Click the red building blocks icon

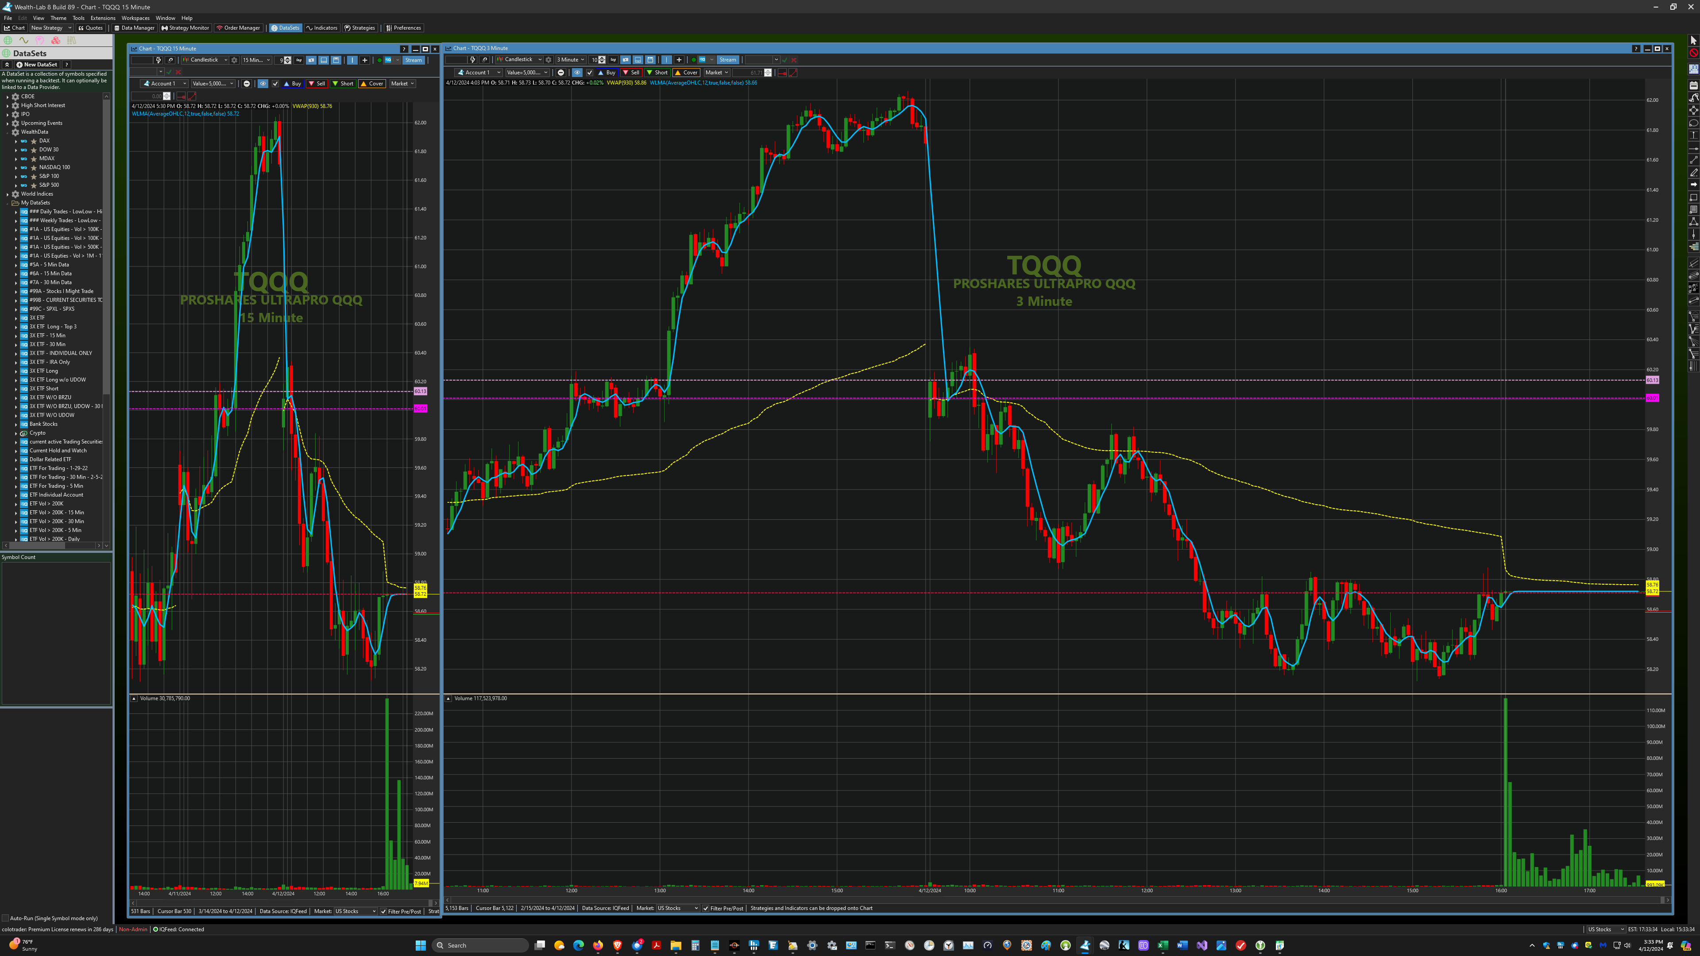click(55, 40)
